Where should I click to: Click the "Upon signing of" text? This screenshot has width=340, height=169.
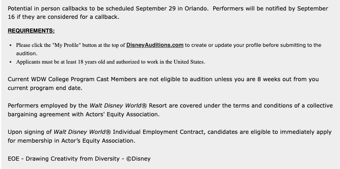[29, 132]
